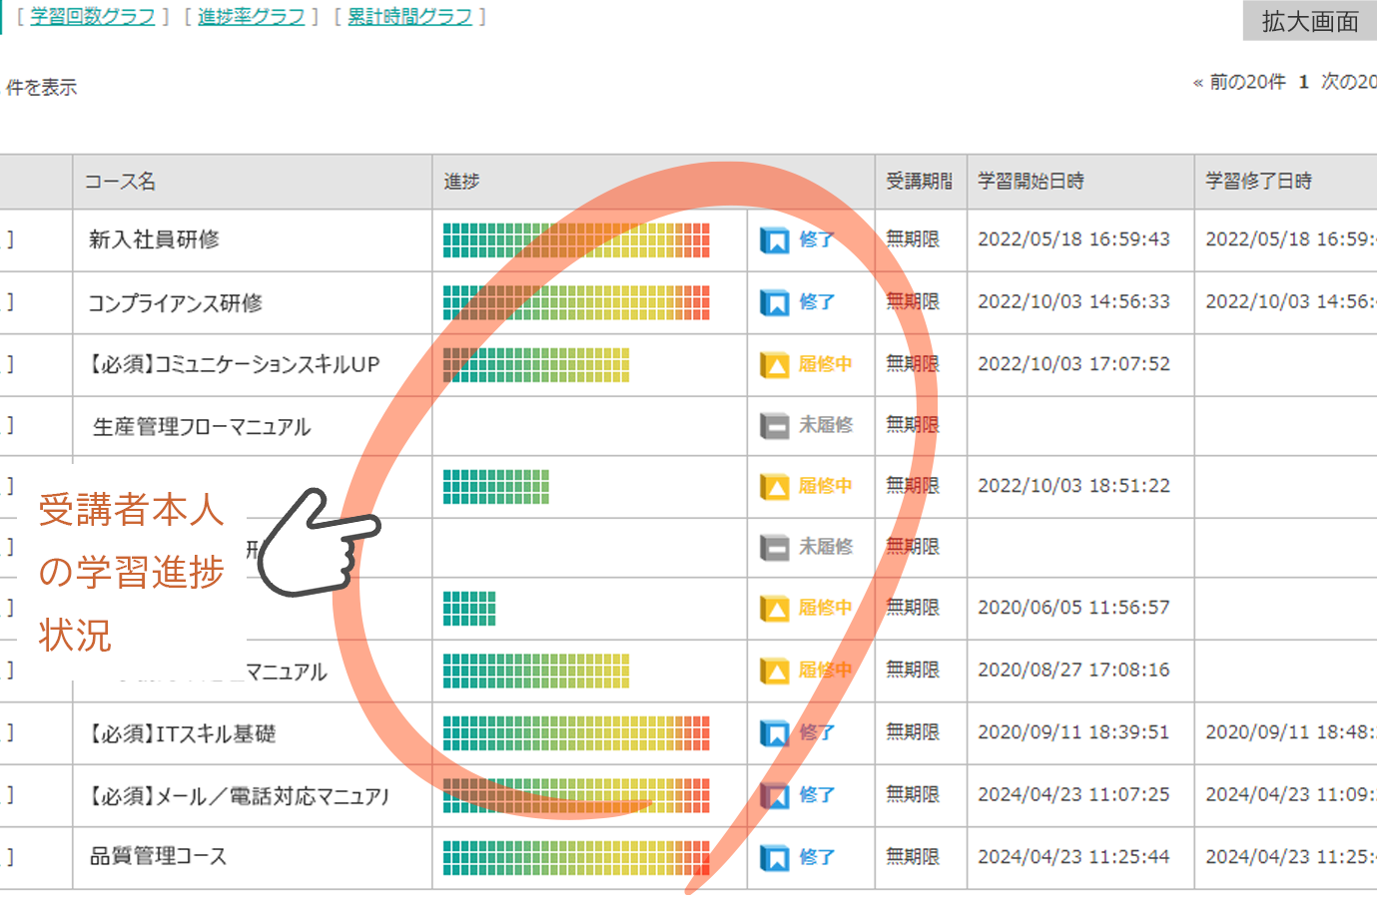The width and height of the screenshot is (1377, 909).
Task: Click 履修中 icon in row started 2020/08/27 17:08:16
Action: tap(774, 671)
